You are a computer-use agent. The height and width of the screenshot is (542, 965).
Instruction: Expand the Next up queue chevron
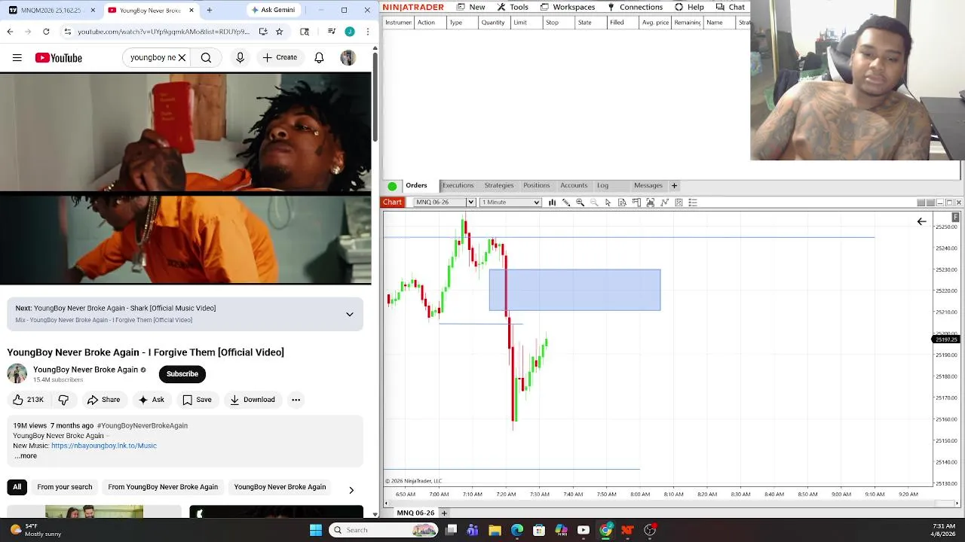(350, 314)
